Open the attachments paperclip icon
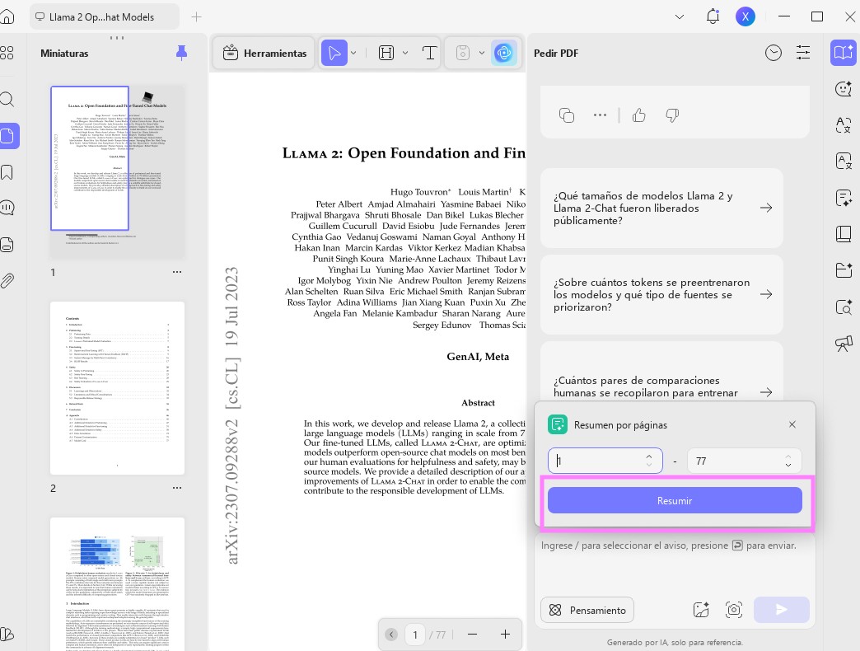The height and width of the screenshot is (651, 860). pyautogui.click(x=7, y=281)
